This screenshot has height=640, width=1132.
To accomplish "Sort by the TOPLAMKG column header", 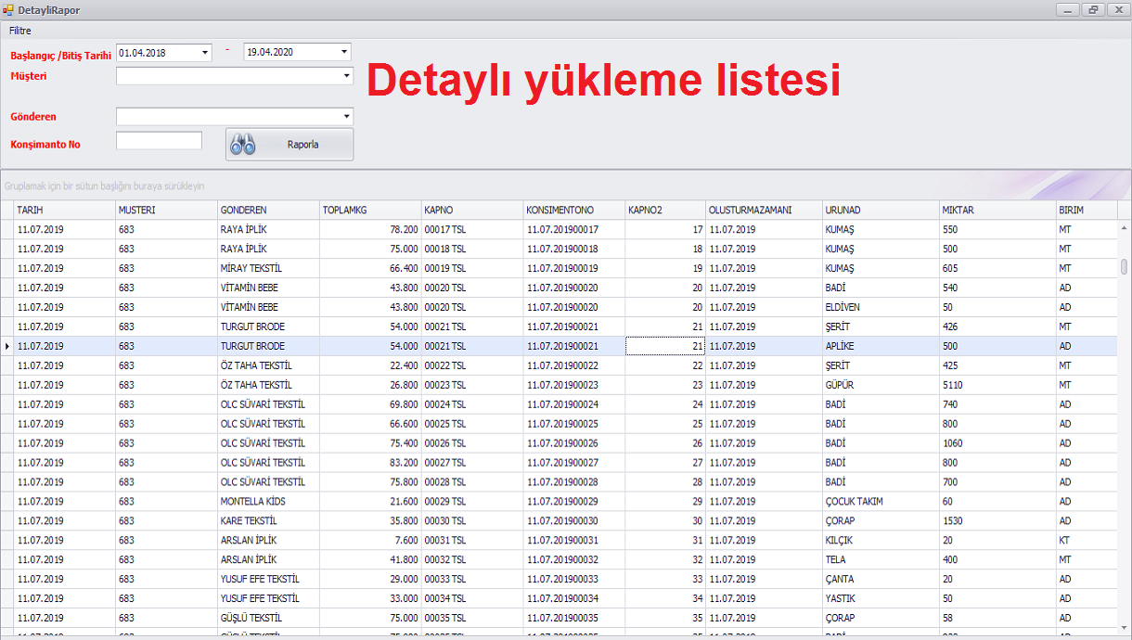I will tap(371, 211).
